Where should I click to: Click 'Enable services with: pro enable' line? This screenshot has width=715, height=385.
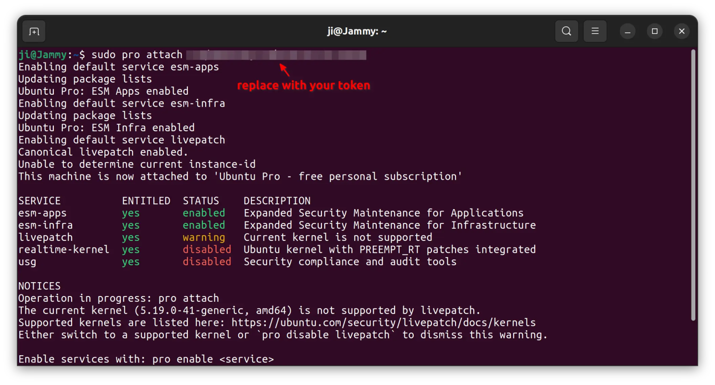pyautogui.click(x=146, y=359)
